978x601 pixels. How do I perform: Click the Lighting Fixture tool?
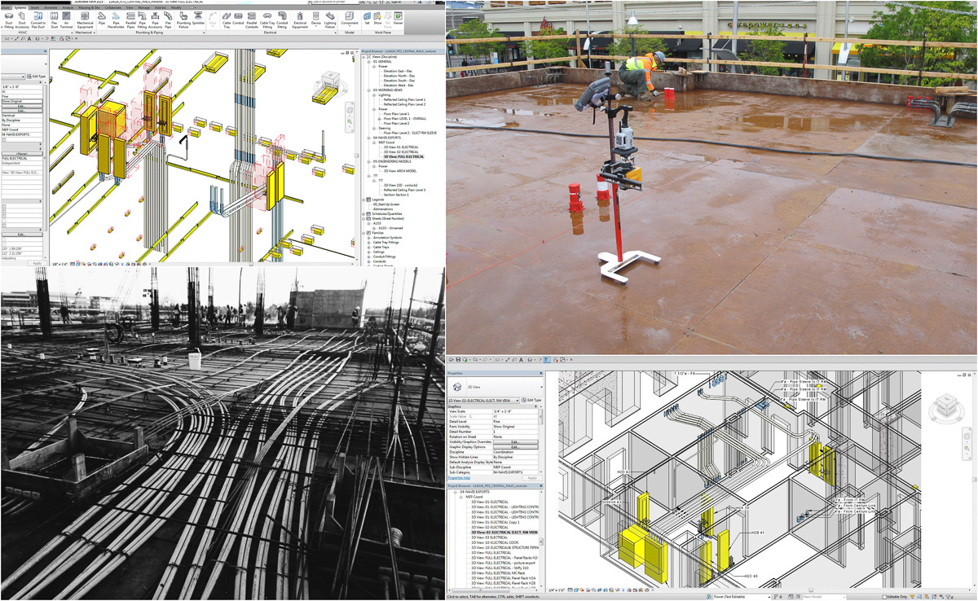pyautogui.click(x=330, y=19)
